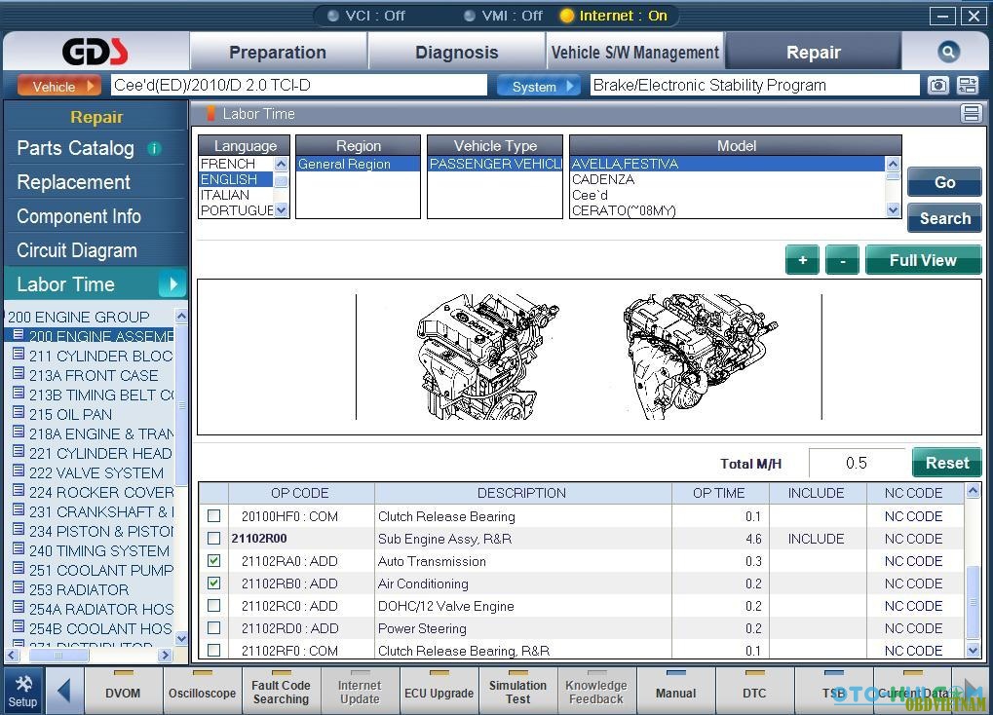This screenshot has width=993, height=715.
Task: Click the engine tree vertical scrollbar
Action: 181,405
